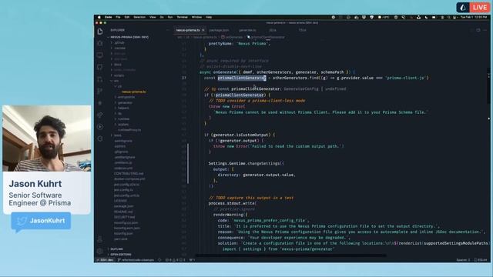The image size is (493, 277).
Task: Click Jason Kuhrt webcam thumbnail
Action: (x=47, y=138)
